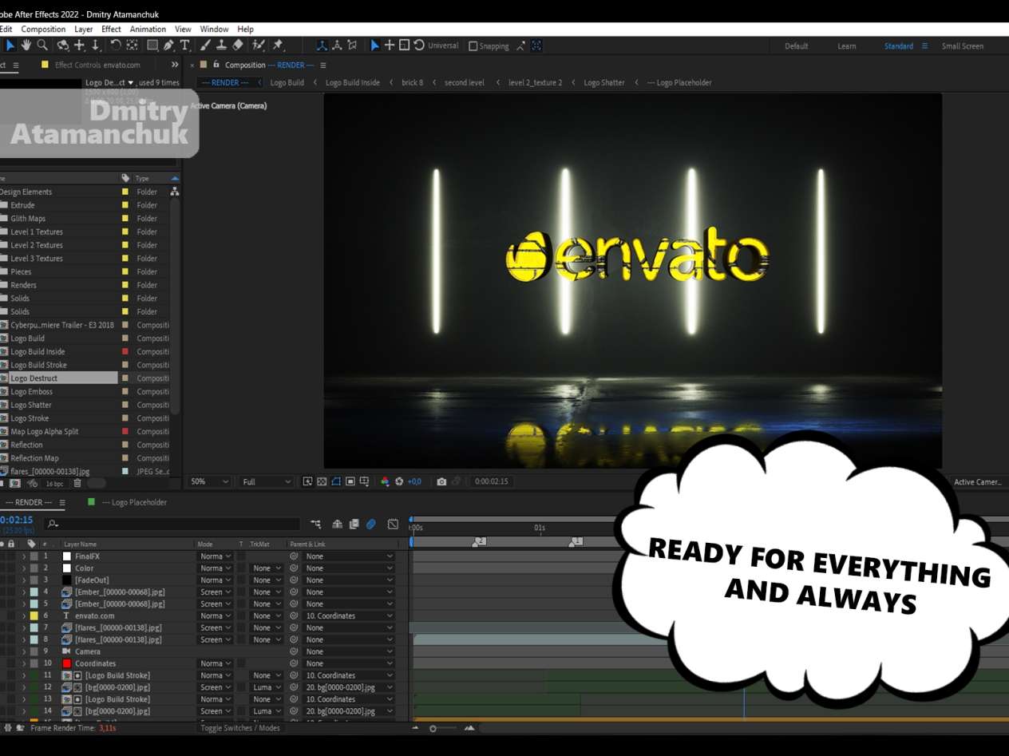
Task: Toggle the composition viewer lock
Action: 215,65
